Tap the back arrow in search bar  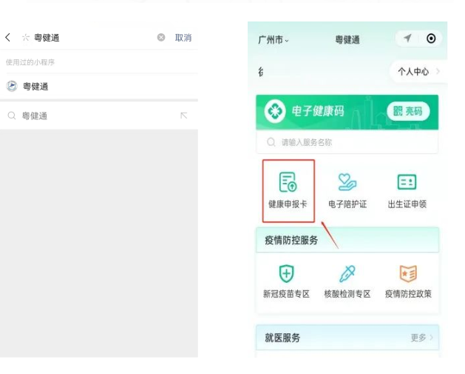(x=8, y=38)
